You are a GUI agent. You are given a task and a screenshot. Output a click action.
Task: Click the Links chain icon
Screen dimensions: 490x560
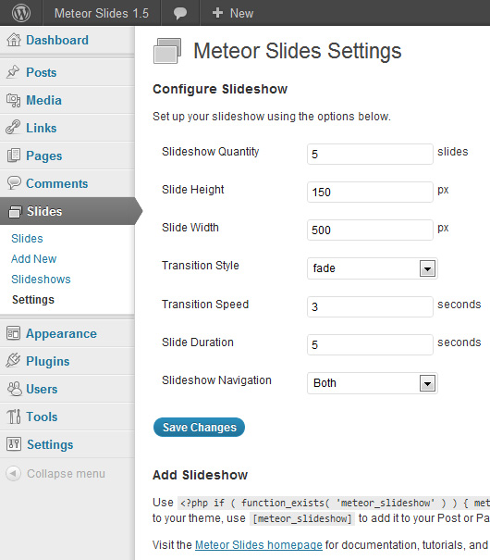coord(13,128)
